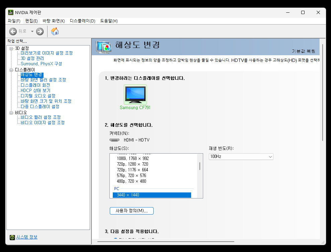
Task: Click the NVIDIA home icon in the toolbar
Action: pos(55,31)
